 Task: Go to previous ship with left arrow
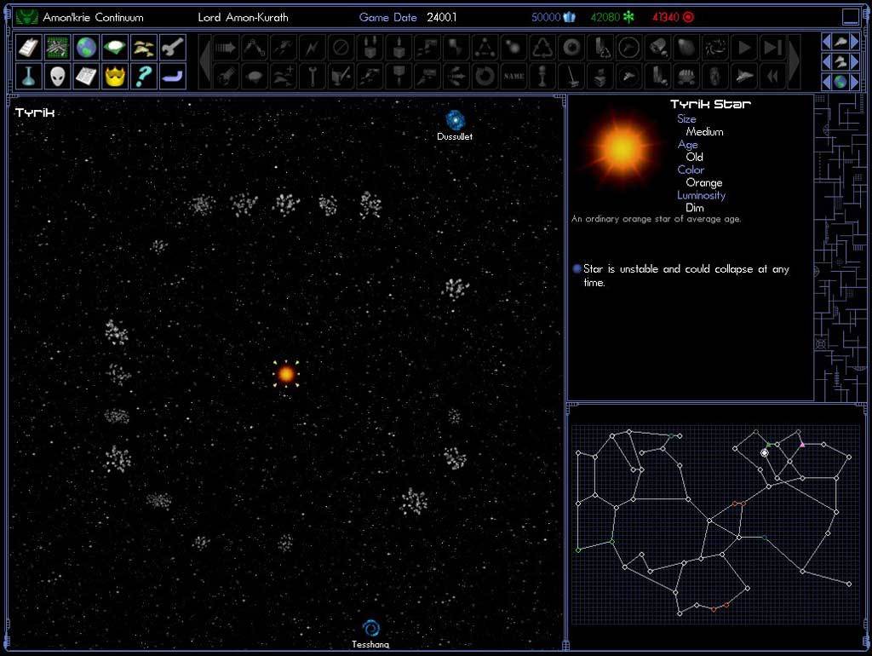[x=826, y=42]
